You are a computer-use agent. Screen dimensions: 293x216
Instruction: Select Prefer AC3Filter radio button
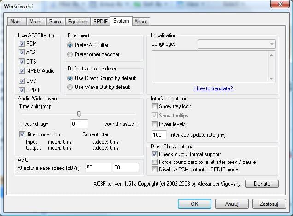click(70, 45)
